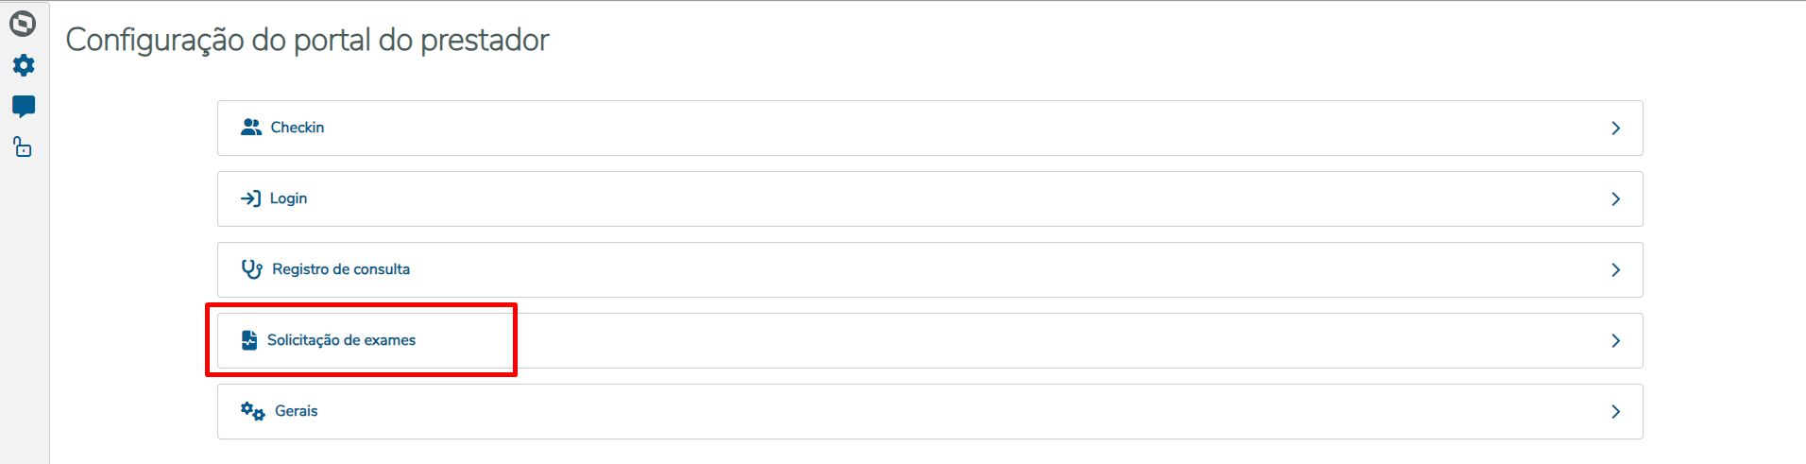Open the Solicitação de exames label
1806x464 pixels.
click(341, 340)
